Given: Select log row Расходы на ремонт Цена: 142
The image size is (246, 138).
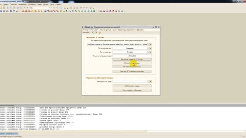Looking at the screenshot, I should pos(34,112).
